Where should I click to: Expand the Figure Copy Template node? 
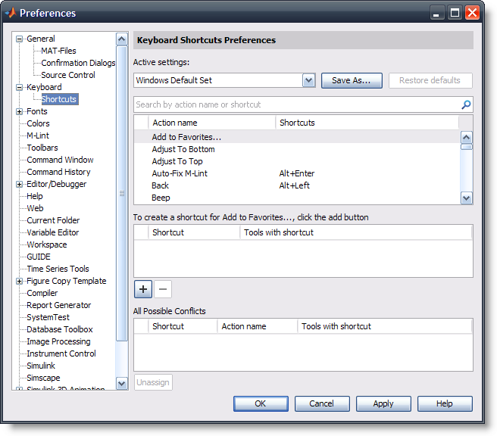[20, 281]
